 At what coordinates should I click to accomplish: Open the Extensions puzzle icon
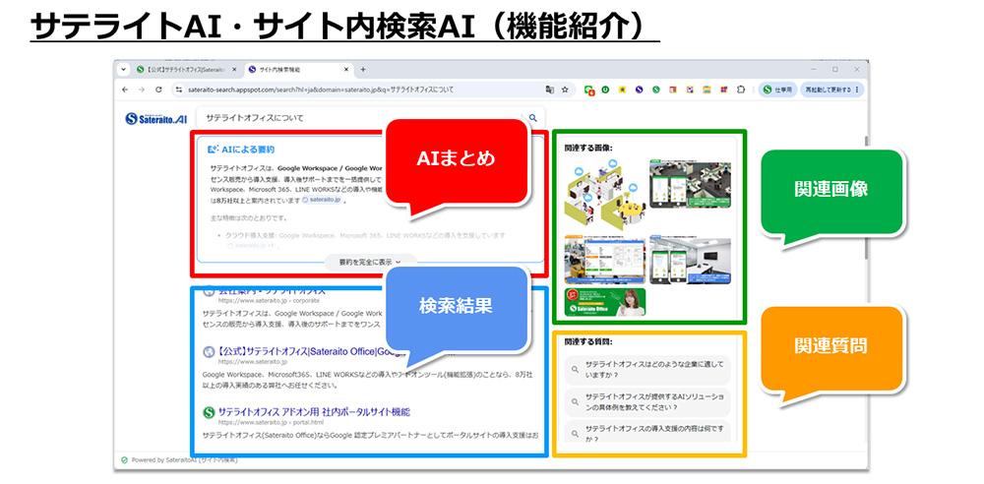(741, 90)
